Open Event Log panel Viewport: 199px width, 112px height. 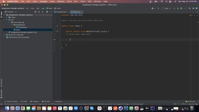coord(190,101)
